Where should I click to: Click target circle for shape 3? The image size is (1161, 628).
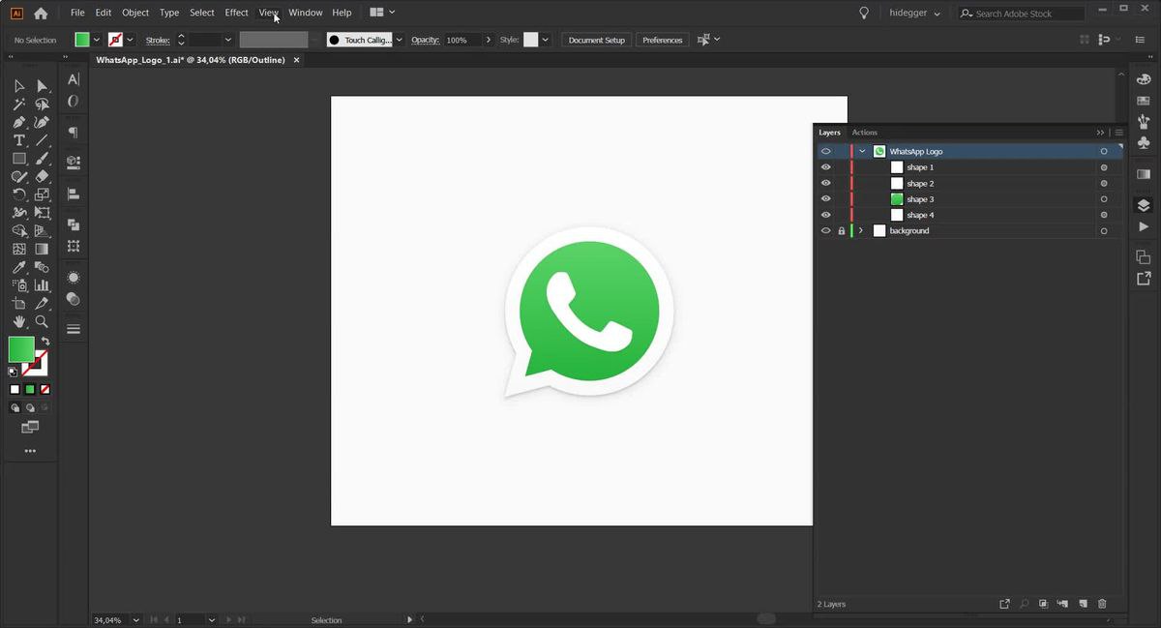(x=1104, y=199)
